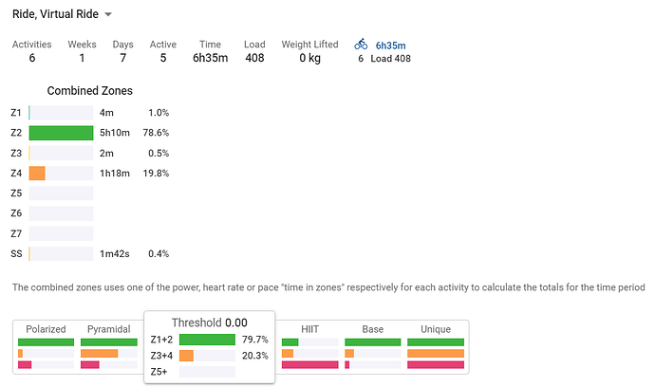Click the pink bar under HIIT

(310, 365)
